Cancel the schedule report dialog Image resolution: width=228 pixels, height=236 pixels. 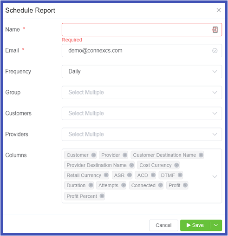click(x=163, y=225)
